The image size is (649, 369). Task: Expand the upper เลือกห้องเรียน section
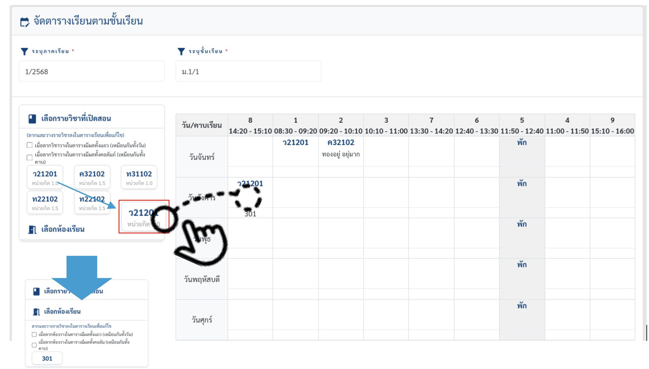[x=63, y=230]
